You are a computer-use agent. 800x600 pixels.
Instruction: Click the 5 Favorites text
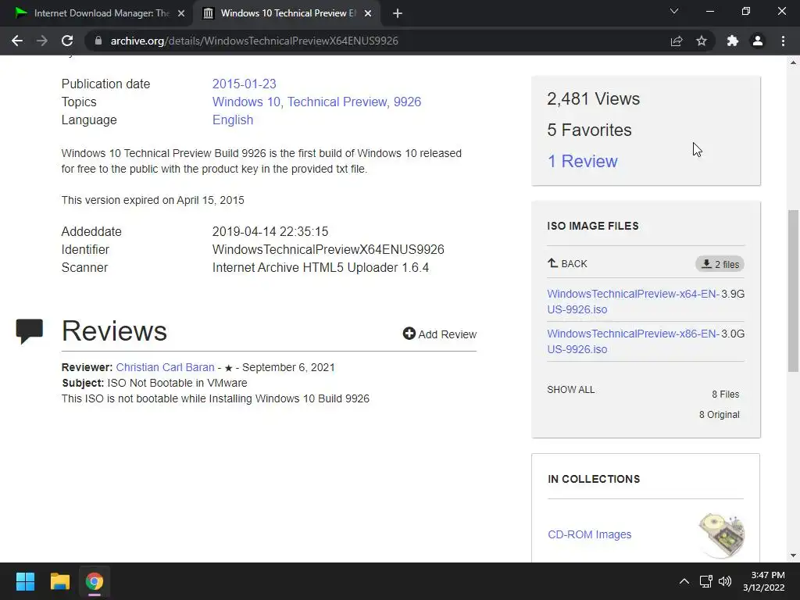point(589,130)
